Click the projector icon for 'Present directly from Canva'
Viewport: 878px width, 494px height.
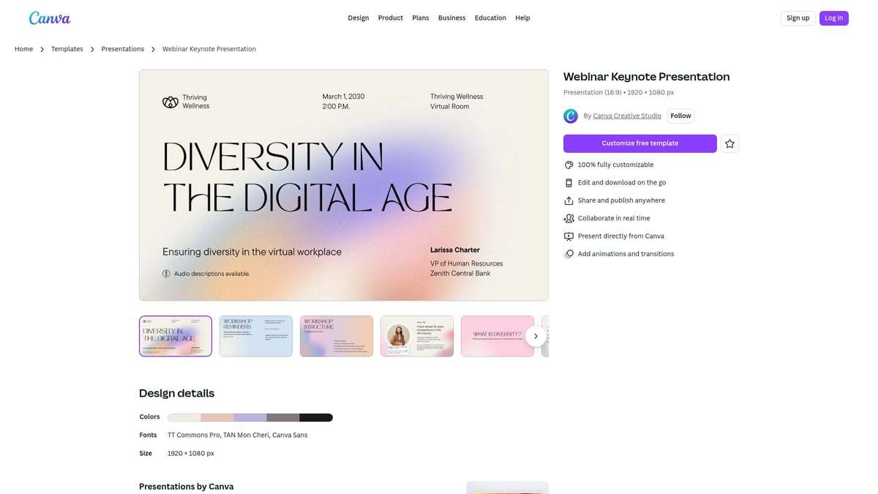click(x=569, y=236)
